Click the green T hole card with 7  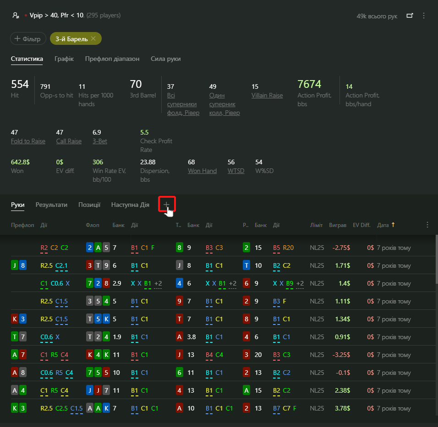(x=15, y=337)
